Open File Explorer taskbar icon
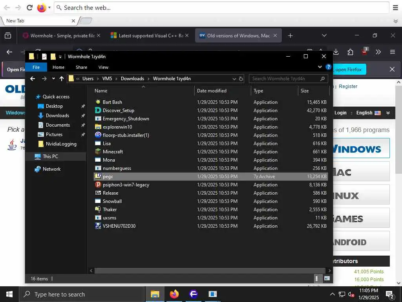402x302 pixels. point(155,294)
